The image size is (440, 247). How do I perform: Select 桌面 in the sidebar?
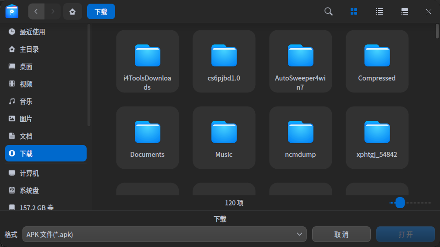coord(26,67)
